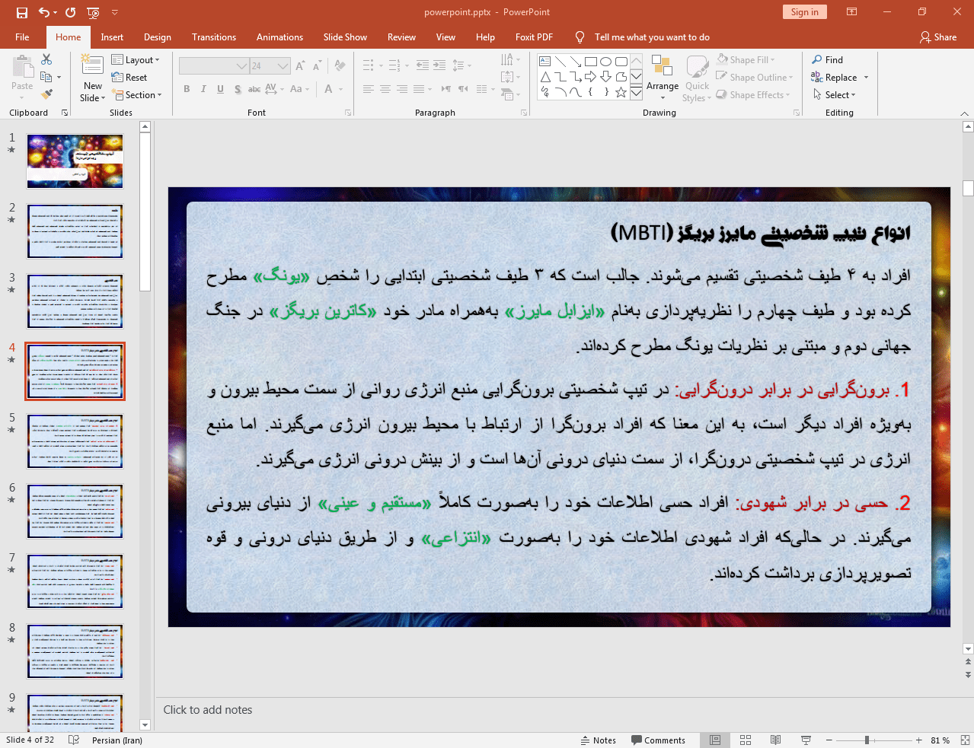Screen dimensions: 974x748
Task: Switch to the Insert tab
Action: 112,37
